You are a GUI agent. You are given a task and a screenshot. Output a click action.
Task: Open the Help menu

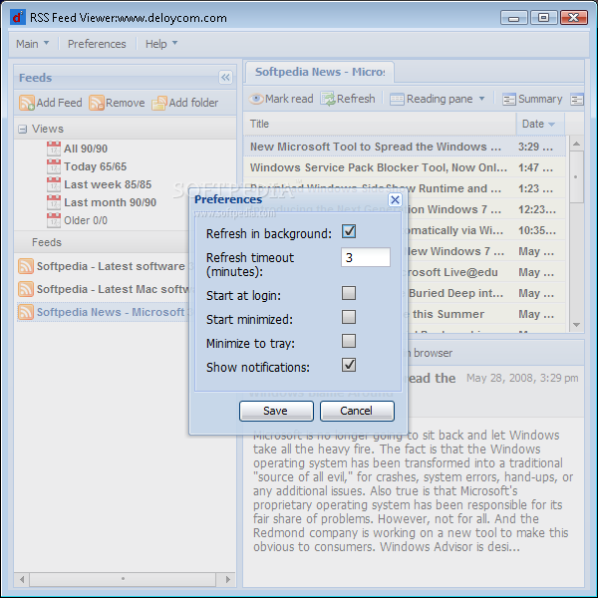[x=161, y=44]
